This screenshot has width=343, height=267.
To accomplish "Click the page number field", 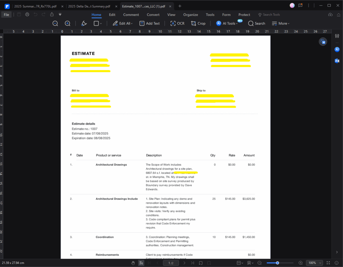I will [x=171, y=263].
